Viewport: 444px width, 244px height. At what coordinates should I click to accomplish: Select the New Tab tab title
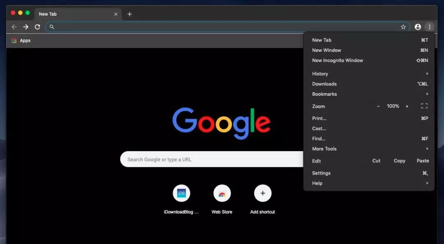tap(48, 14)
